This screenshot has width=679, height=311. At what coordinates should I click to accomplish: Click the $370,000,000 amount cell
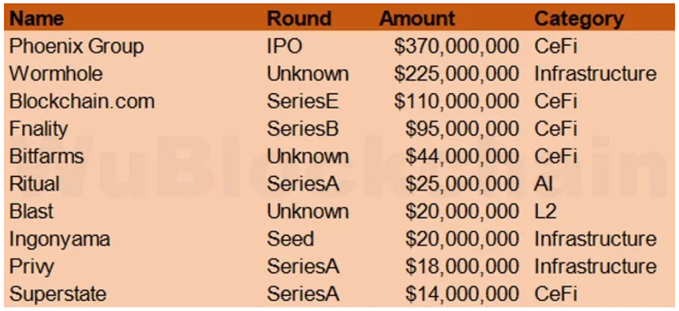coord(456,46)
